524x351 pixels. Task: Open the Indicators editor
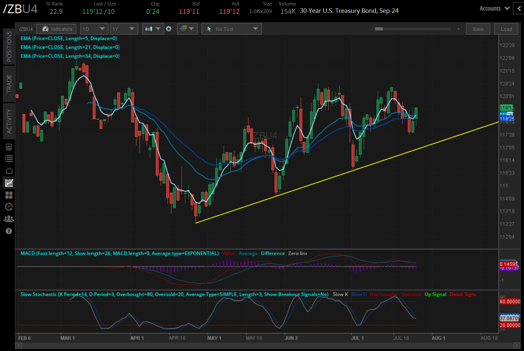[x=56, y=29]
